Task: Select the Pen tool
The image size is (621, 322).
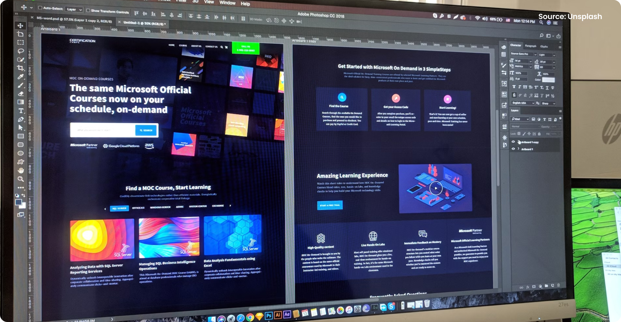Action: [21, 119]
